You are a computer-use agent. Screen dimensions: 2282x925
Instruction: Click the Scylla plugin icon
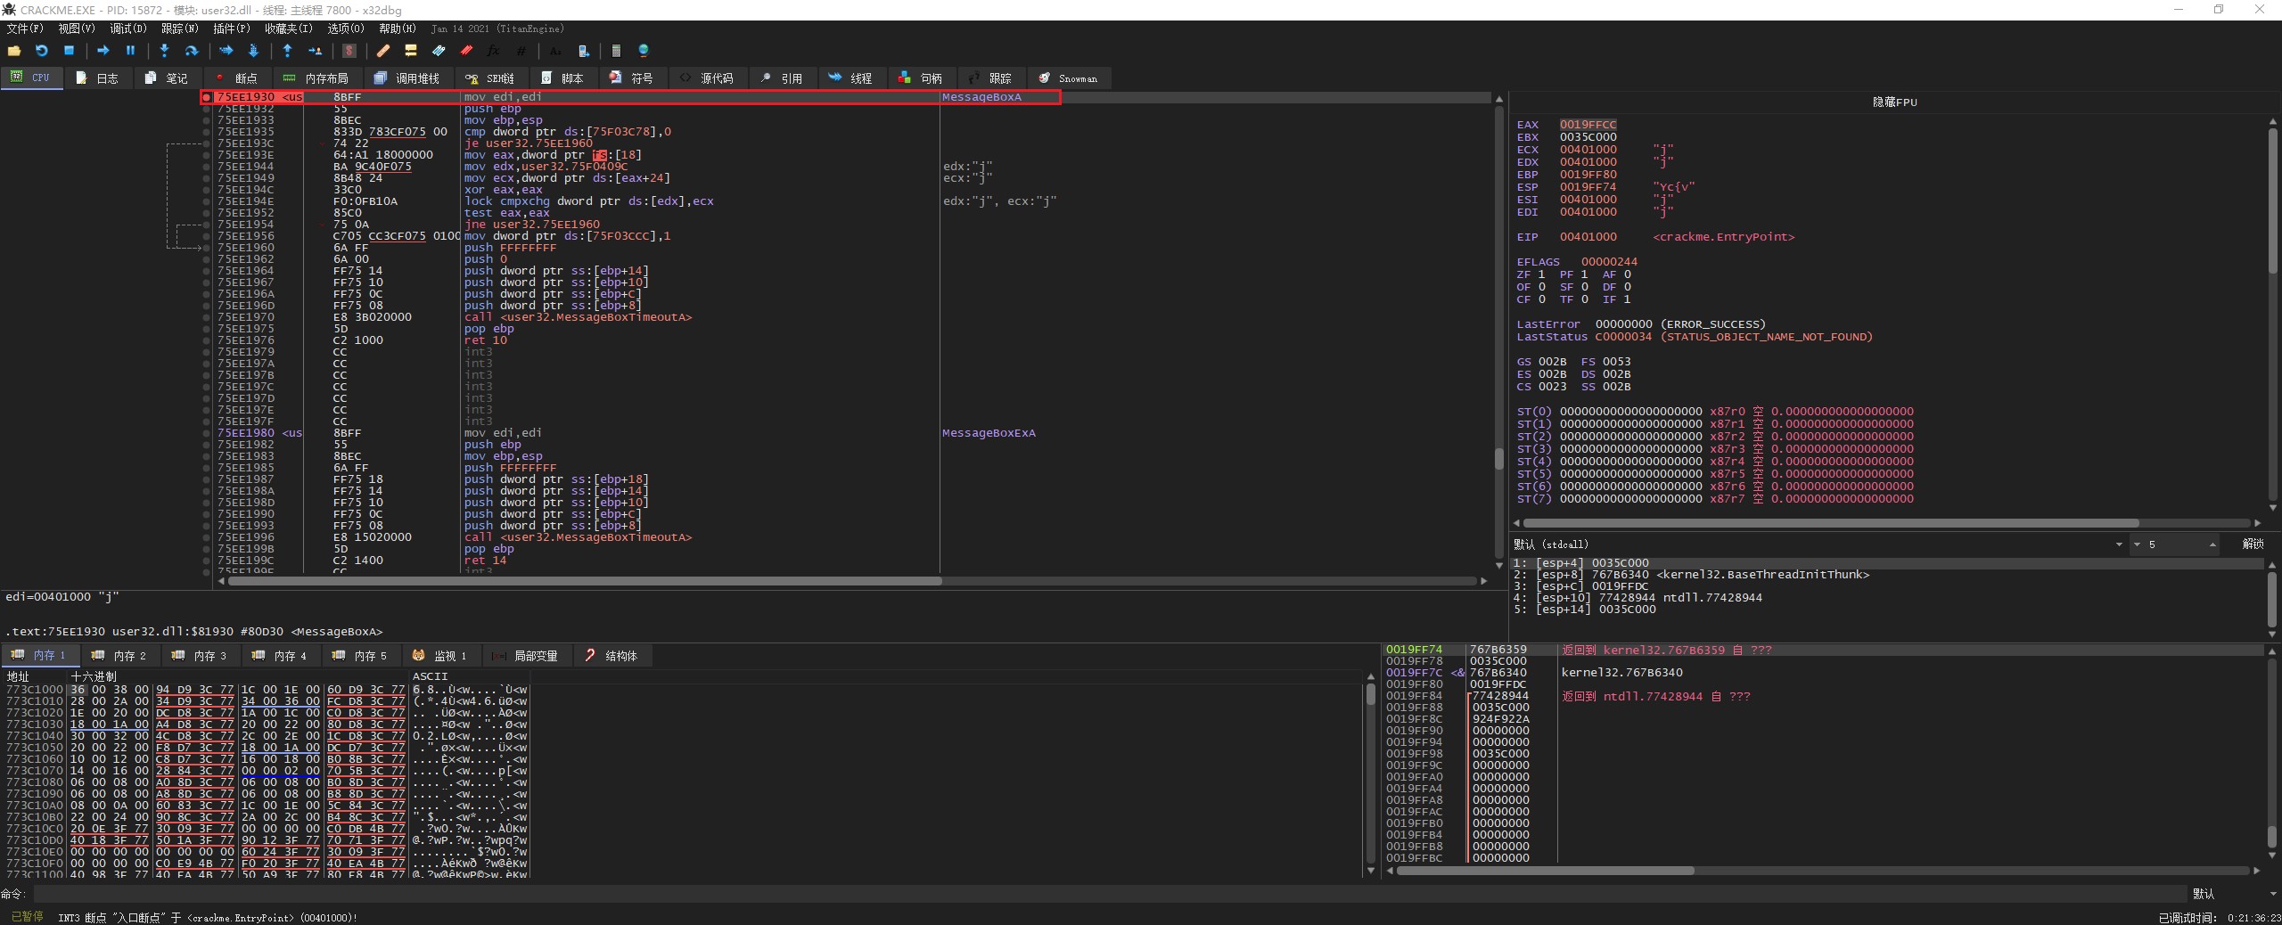(x=349, y=51)
